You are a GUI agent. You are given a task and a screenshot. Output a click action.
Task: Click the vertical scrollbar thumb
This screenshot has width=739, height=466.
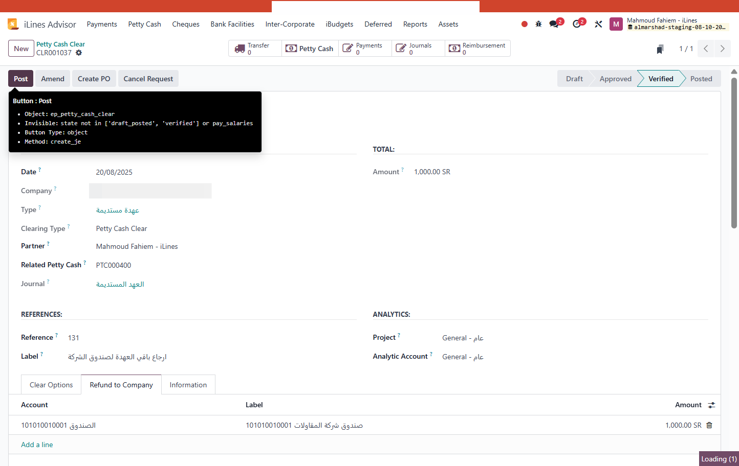click(x=734, y=152)
